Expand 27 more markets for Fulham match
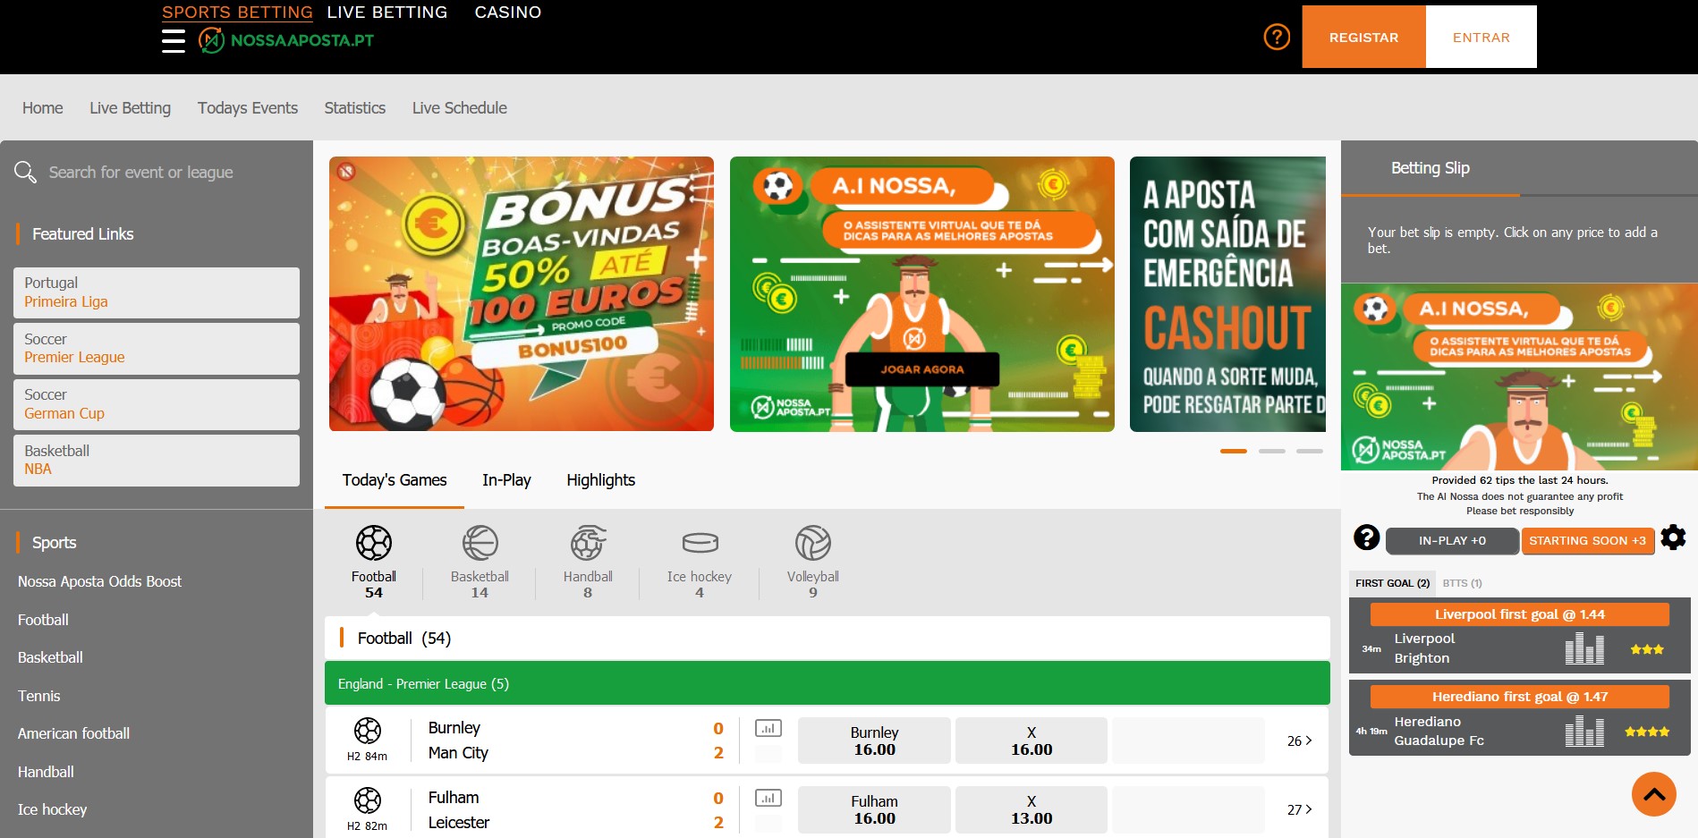 (1299, 809)
